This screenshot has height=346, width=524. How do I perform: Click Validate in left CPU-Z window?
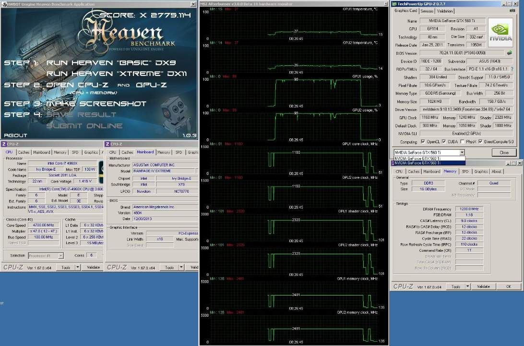(x=93, y=267)
